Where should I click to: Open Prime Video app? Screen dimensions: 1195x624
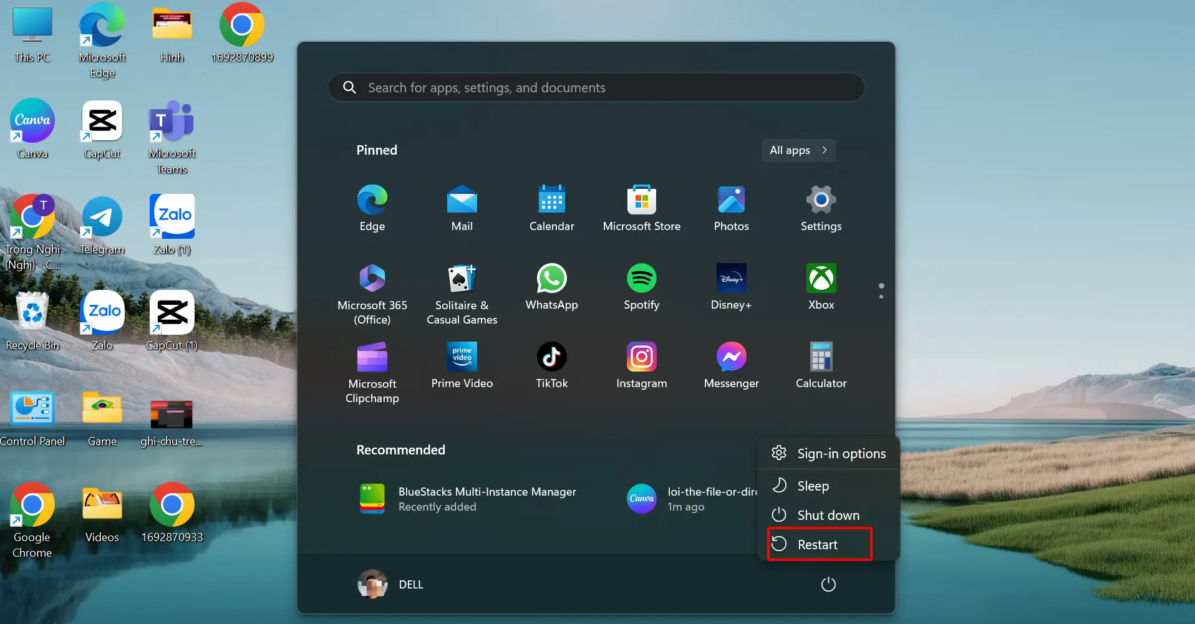click(x=462, y=365)
